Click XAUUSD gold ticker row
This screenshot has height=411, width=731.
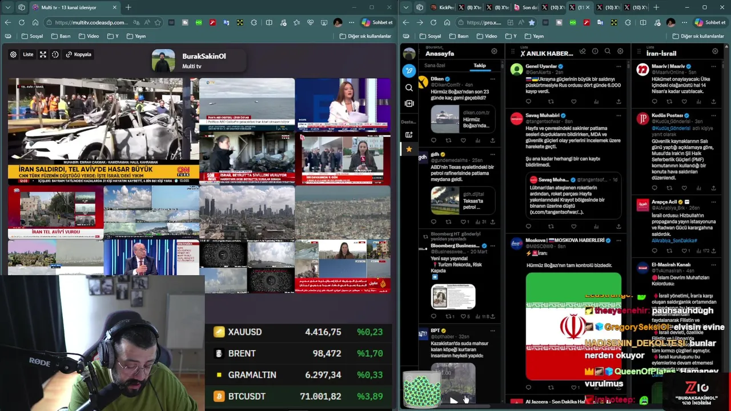[299, 332]
